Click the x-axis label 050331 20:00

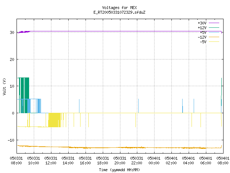point(120,161)
